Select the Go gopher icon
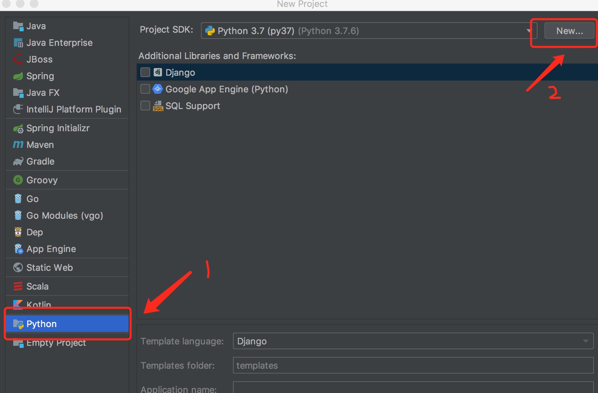Screen dimensions: 598x393 18,199
